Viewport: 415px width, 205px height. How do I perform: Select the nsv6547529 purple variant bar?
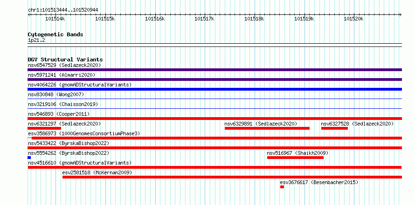point(214,70)
